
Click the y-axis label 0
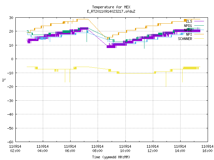12,59
